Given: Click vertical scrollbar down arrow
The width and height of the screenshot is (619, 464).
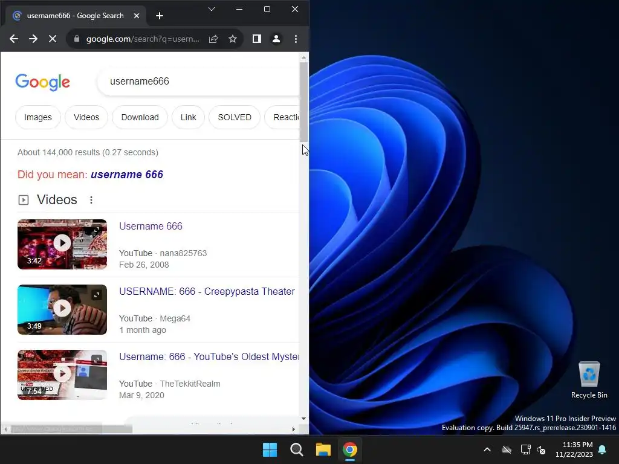Looking at the screenshot, I should [x=303, y=419].
